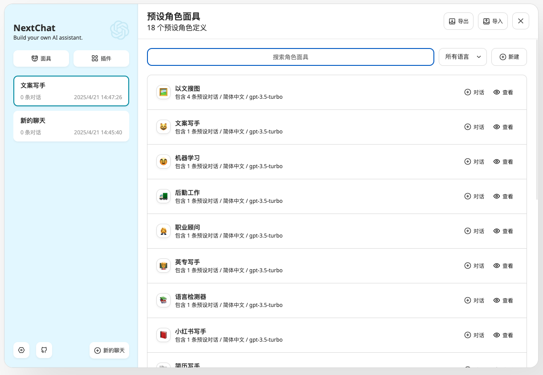Create a mask with the 新建 button
This screenshot has height=375, width=543.
point(509,57)
